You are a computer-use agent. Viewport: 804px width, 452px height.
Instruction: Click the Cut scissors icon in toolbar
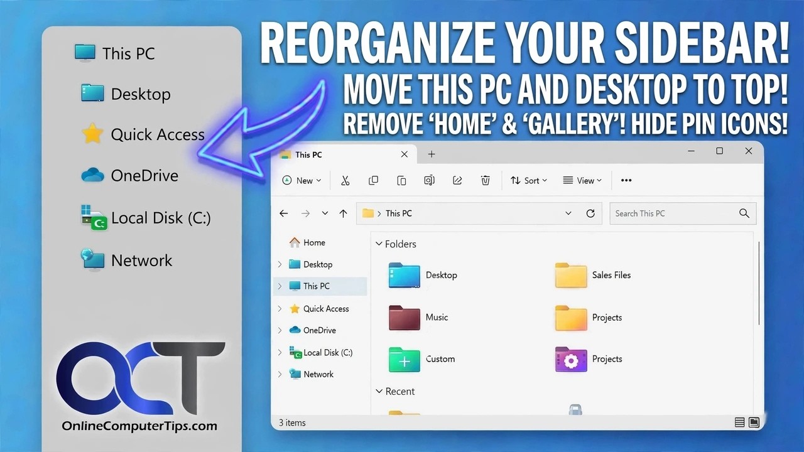(x=345, y=180)
